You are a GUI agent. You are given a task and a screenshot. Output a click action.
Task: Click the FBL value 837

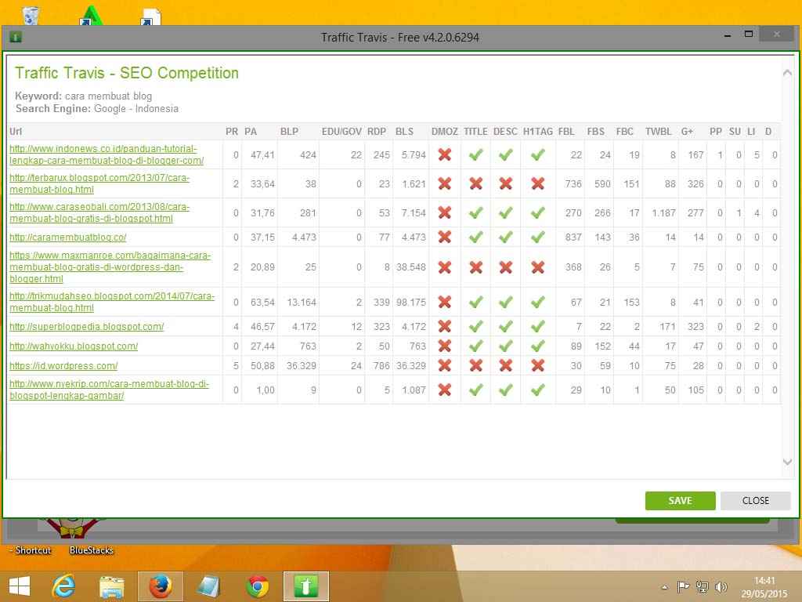point(573,237)
